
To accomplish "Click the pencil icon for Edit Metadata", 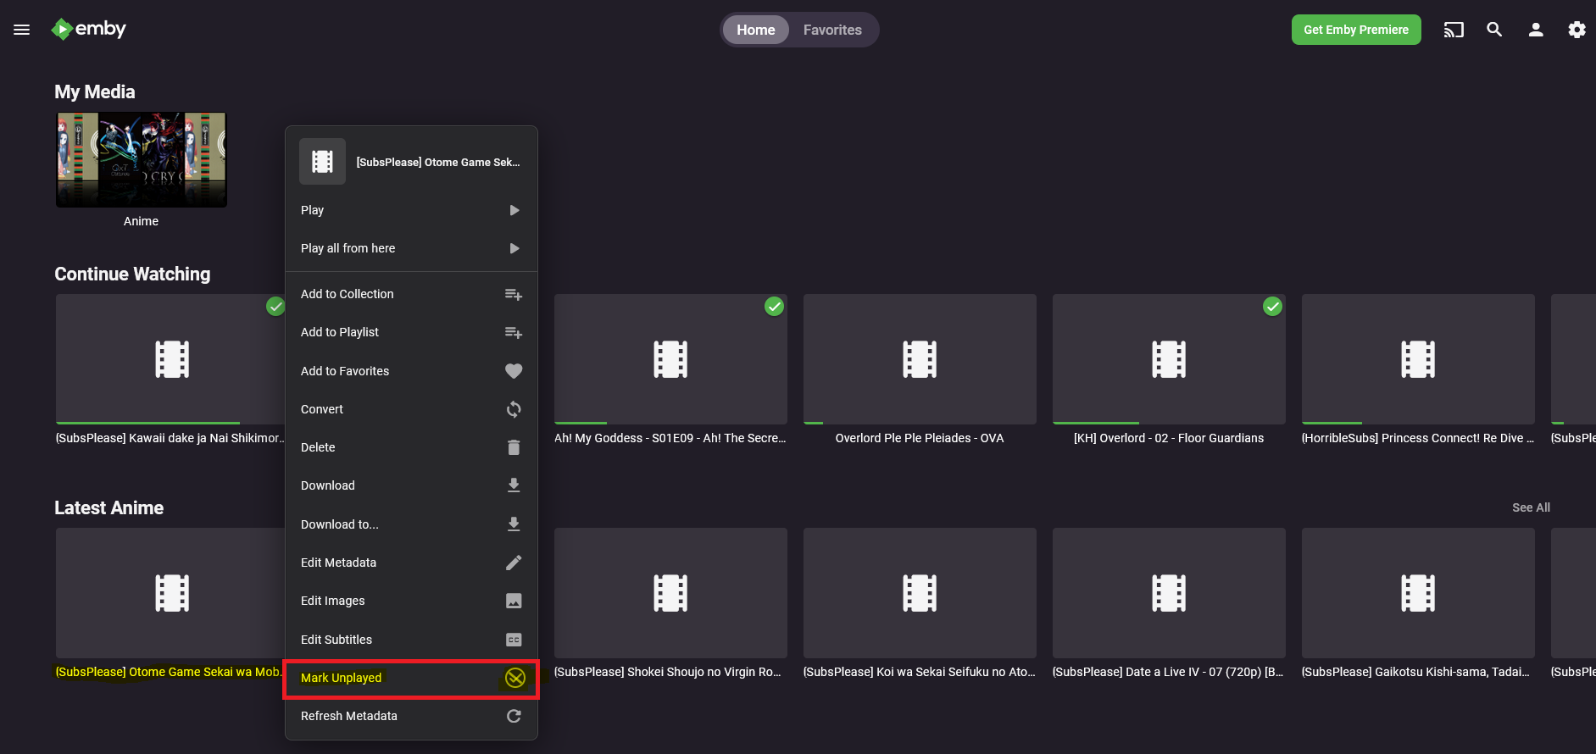I will tap(514, 563).
